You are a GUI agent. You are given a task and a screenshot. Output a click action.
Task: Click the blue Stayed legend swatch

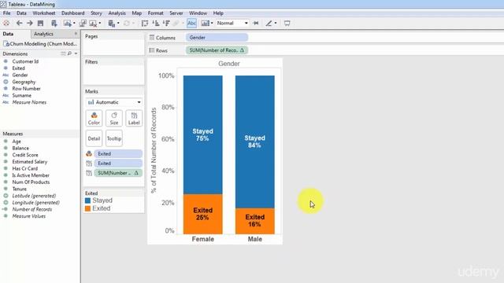click(87, 200)
